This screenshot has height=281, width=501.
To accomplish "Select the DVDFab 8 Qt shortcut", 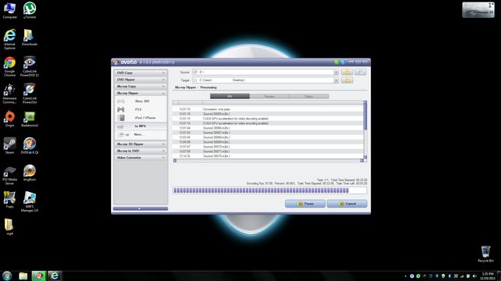I will (30, 146).
